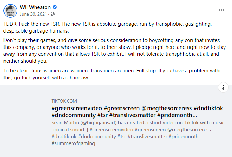Open Wil Wheaton's profile picture
232x157 pixels.
pos(10,11)
